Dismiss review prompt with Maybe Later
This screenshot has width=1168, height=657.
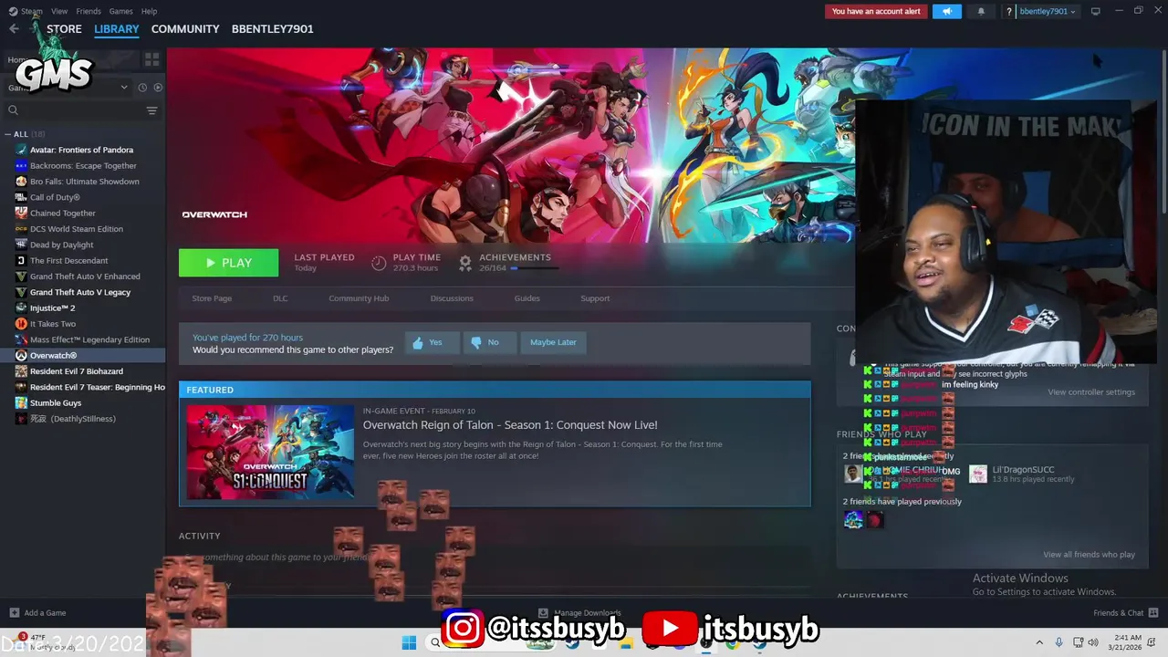tap(553, 342)
